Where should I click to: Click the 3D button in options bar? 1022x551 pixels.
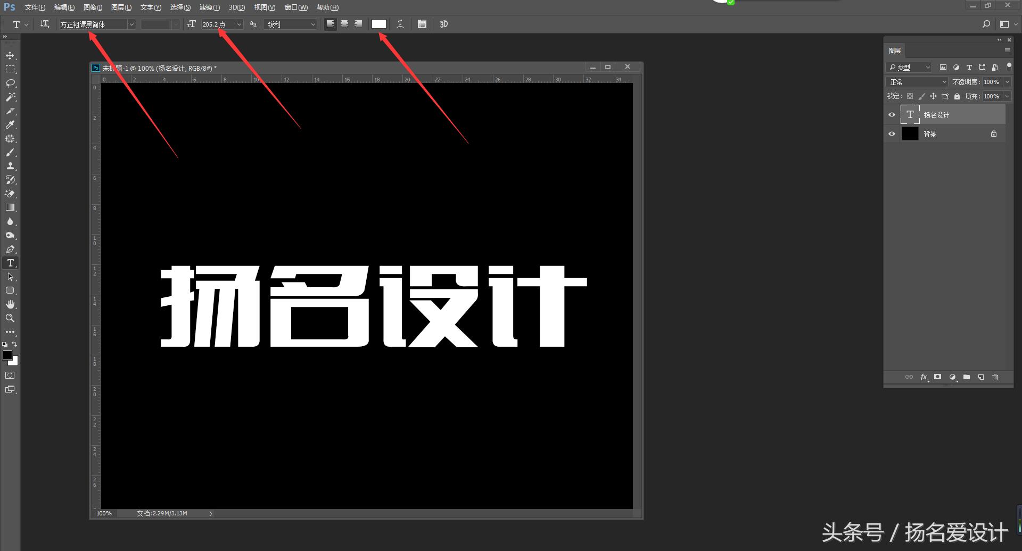(x=443, y=24)
